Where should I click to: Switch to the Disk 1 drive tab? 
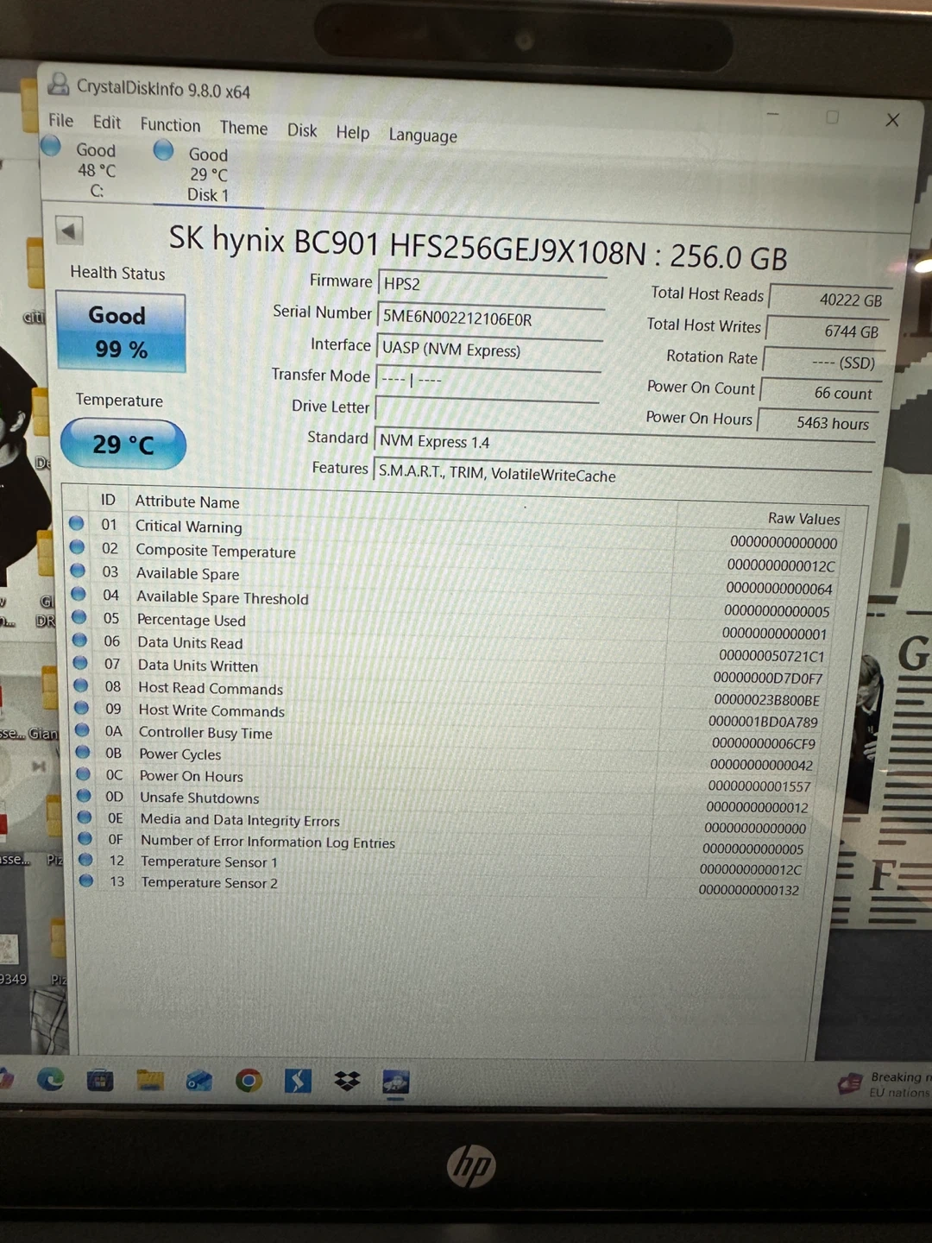[208, 174]
